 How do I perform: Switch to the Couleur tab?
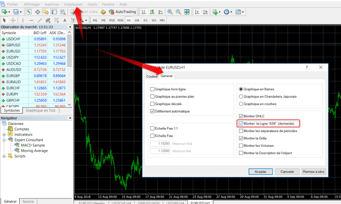point(152,76)
